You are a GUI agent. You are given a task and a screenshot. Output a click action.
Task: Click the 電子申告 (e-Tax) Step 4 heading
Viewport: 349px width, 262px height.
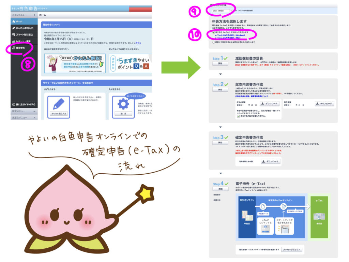[250, 184]
